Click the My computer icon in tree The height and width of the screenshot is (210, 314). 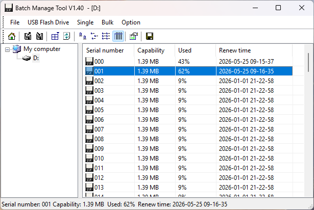[x=17, y=49]
